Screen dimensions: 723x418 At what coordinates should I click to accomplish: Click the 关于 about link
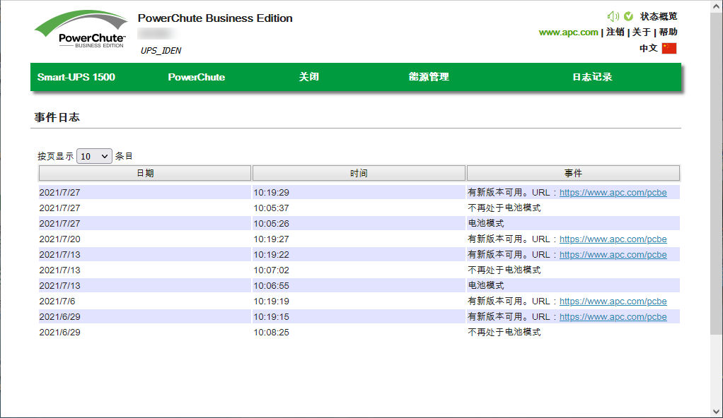pos(641,32)
